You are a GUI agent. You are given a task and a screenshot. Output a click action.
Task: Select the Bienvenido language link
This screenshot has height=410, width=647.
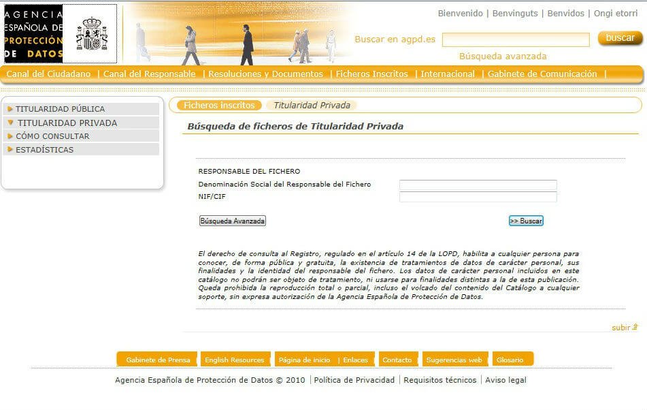click(x=460, y=13)
